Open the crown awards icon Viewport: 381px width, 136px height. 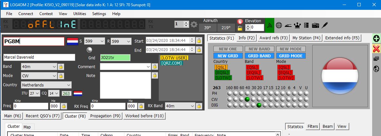(297, 25)
